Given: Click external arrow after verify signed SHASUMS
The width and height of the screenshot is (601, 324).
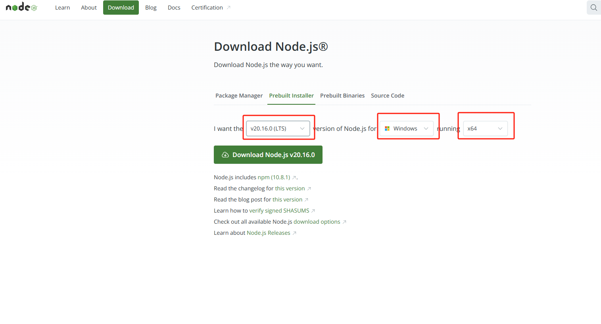Looking at the screenshot, I should (x=313, y=211).
